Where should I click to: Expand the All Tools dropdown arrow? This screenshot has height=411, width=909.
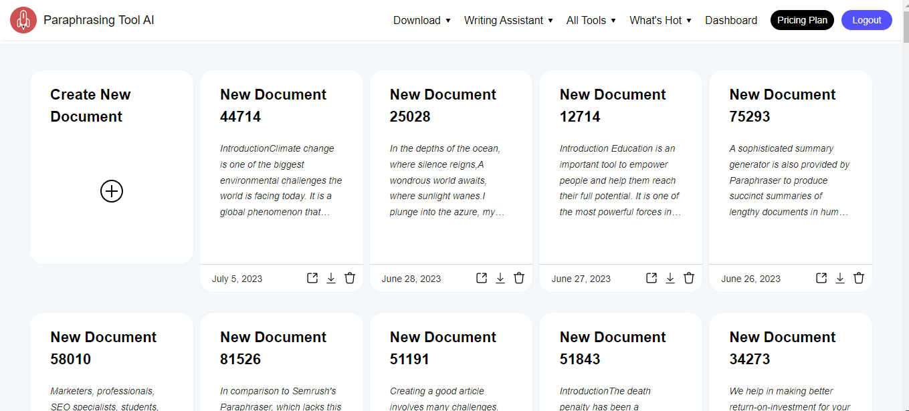tap(613, 21)
